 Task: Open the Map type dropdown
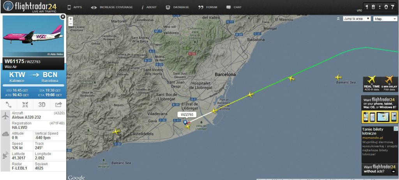tap(385, 19)
